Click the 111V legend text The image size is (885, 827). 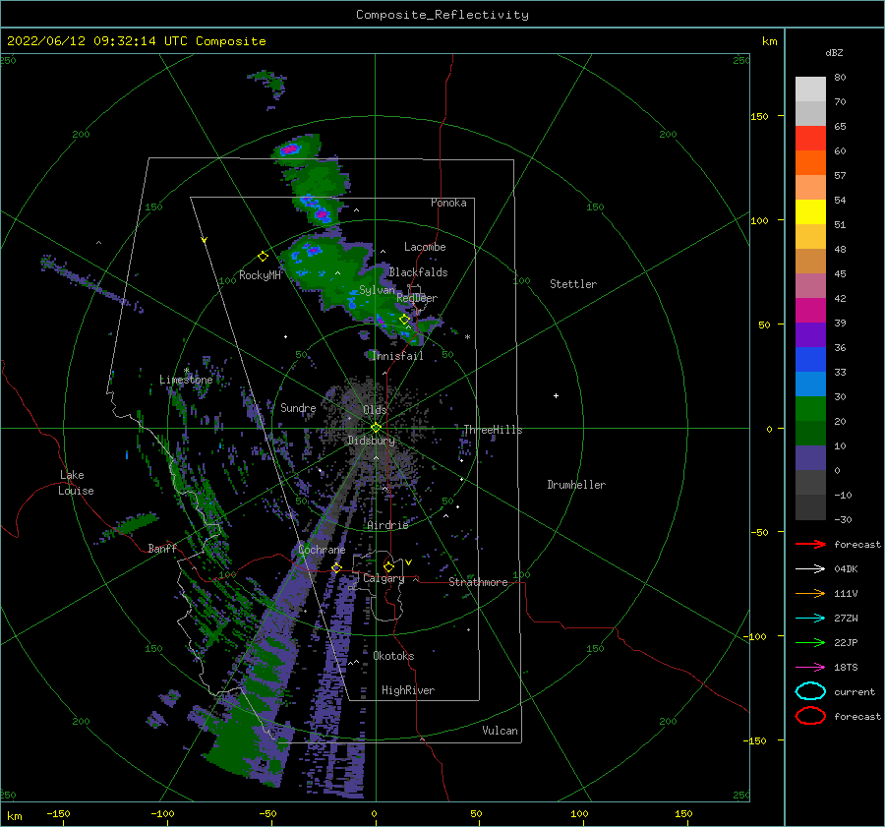846,593
